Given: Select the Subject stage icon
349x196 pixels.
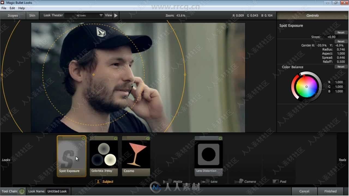Looking at the screenshot, I should point(98,182).
